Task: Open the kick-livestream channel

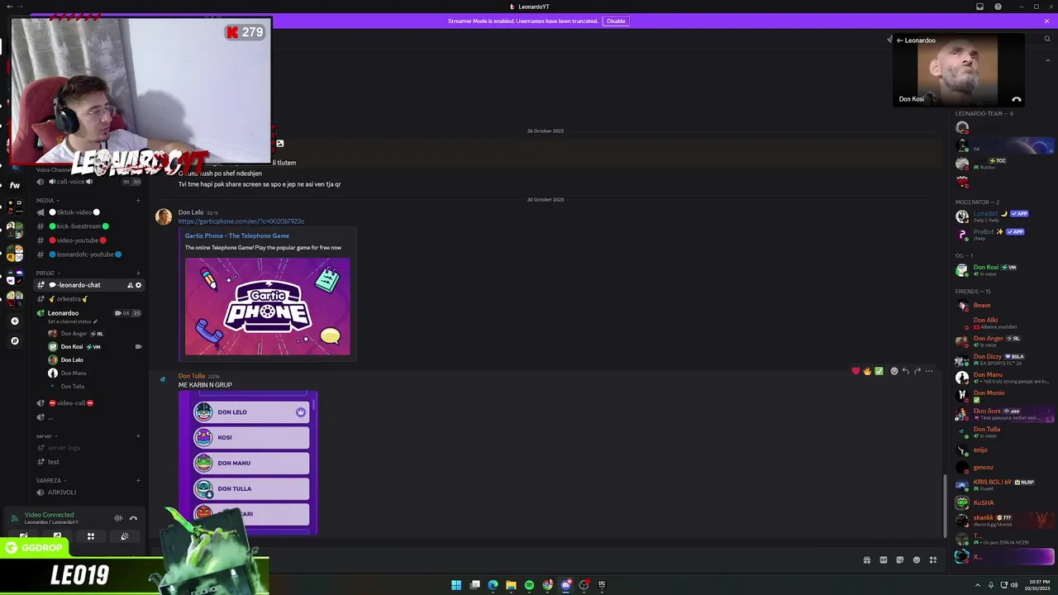Action: tap(89, 226)
